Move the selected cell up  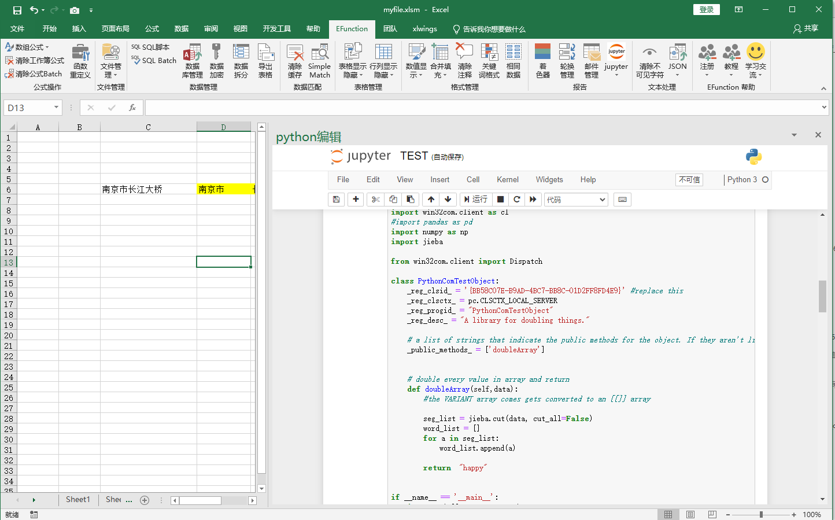431,200
